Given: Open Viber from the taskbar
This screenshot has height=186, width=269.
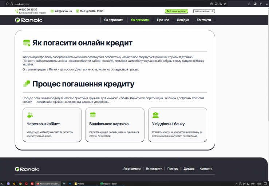Looking at the screenshot, I should [x=8, y=183].
